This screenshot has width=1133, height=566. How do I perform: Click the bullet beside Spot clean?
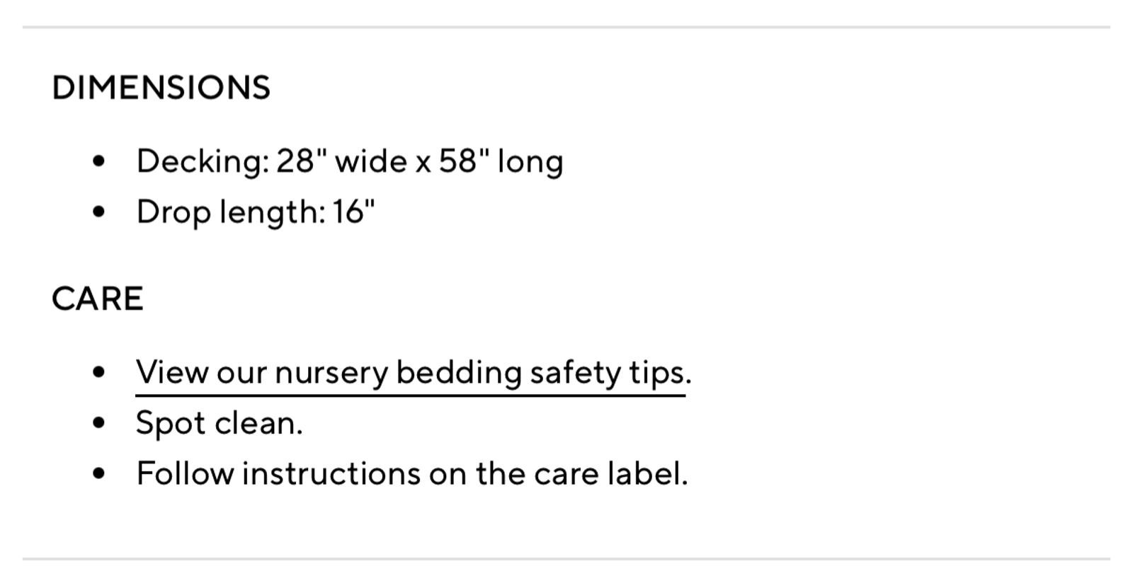[x=98, y=423]
